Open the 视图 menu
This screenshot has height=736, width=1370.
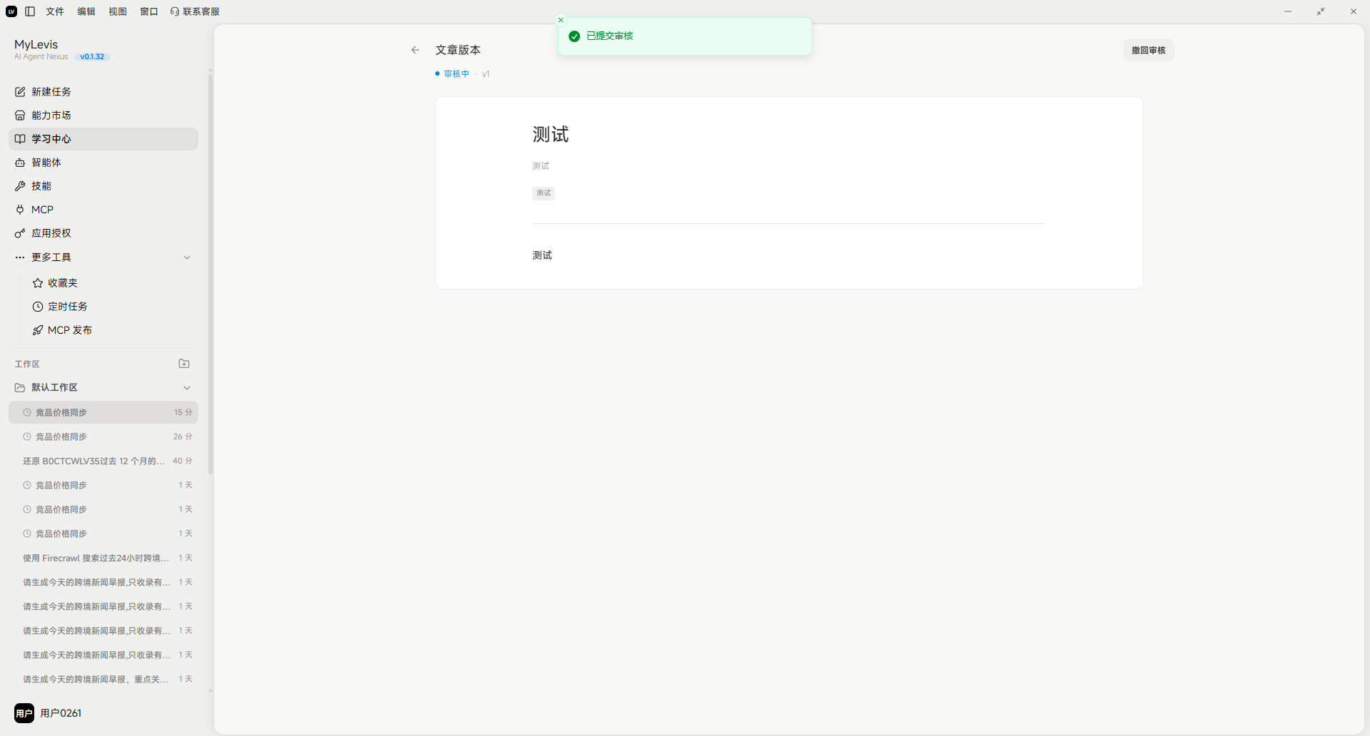point(118,11)
